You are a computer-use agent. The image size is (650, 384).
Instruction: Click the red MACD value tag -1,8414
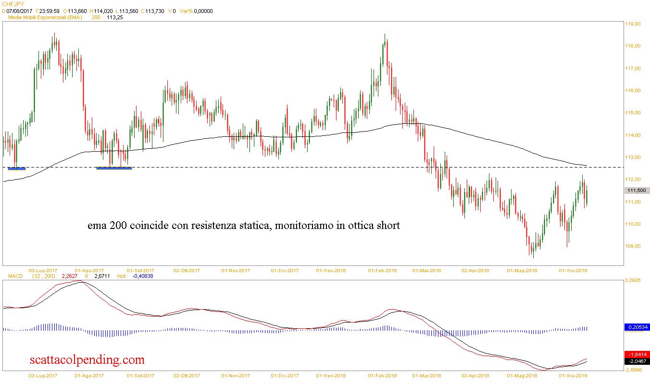pos(637,354)
